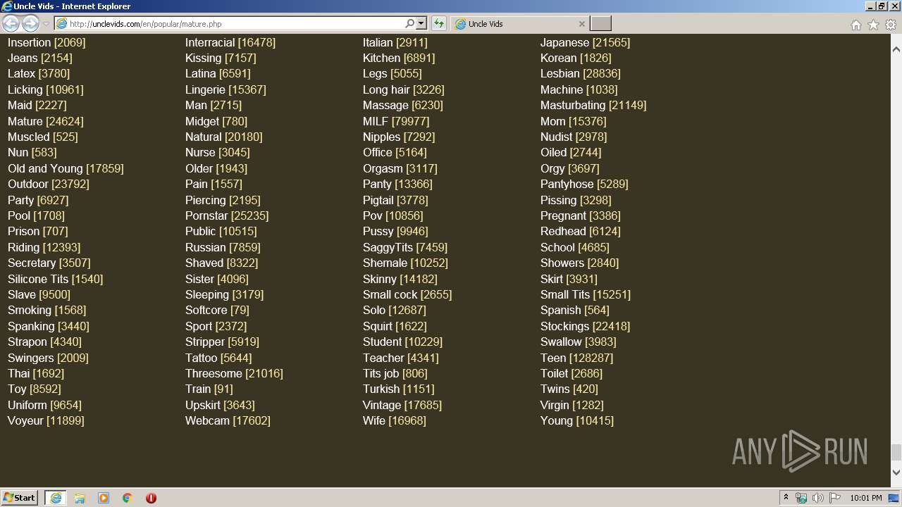Click the scrollbar down arrow
Screen dimensions: 902x507
pyautogui.click(x=896, y=472)
